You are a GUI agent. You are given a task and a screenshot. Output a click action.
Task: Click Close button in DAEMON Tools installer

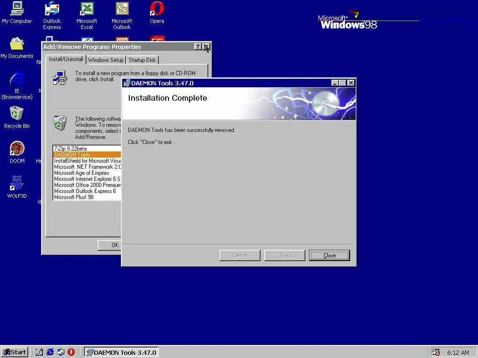[329, 255]
